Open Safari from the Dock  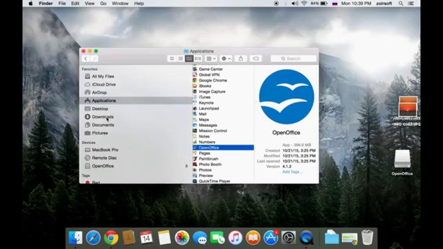click(93, 238)
